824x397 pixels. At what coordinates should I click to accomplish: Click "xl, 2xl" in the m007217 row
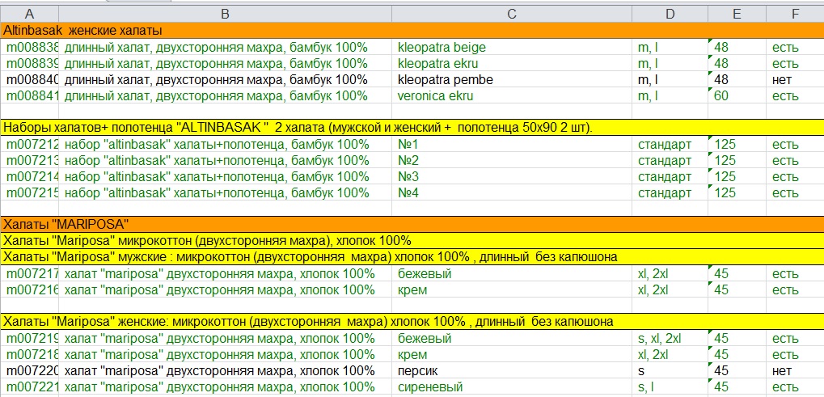pos(653,274)
